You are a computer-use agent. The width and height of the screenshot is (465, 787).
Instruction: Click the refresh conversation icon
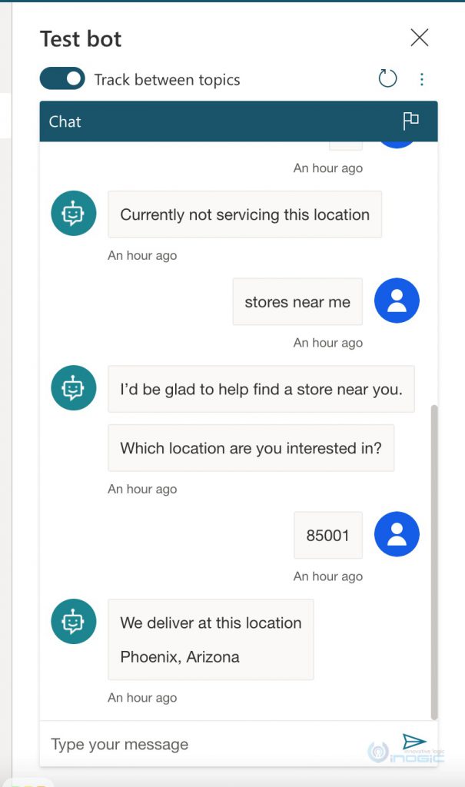387,78
